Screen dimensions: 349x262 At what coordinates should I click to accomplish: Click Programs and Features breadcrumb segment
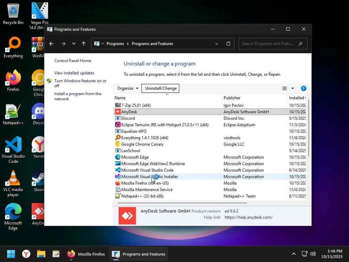[152, 44]
